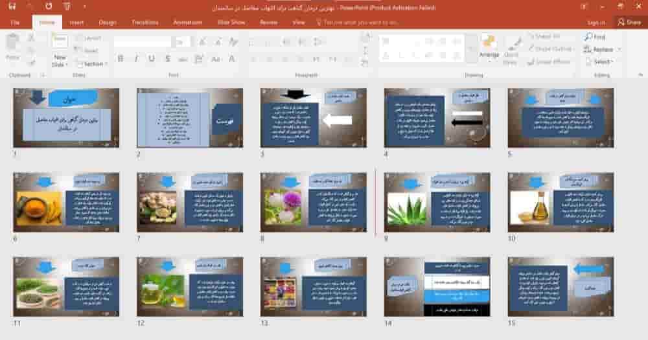The width and height of the screenshot is (648, 340).
Task: Click the Redo icon in the quick access toolbar
Action: point(49,6)
